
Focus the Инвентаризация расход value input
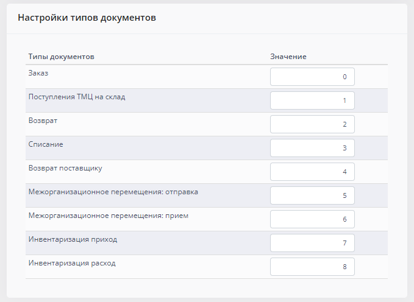pyautogui.click(x=312, y=267)
